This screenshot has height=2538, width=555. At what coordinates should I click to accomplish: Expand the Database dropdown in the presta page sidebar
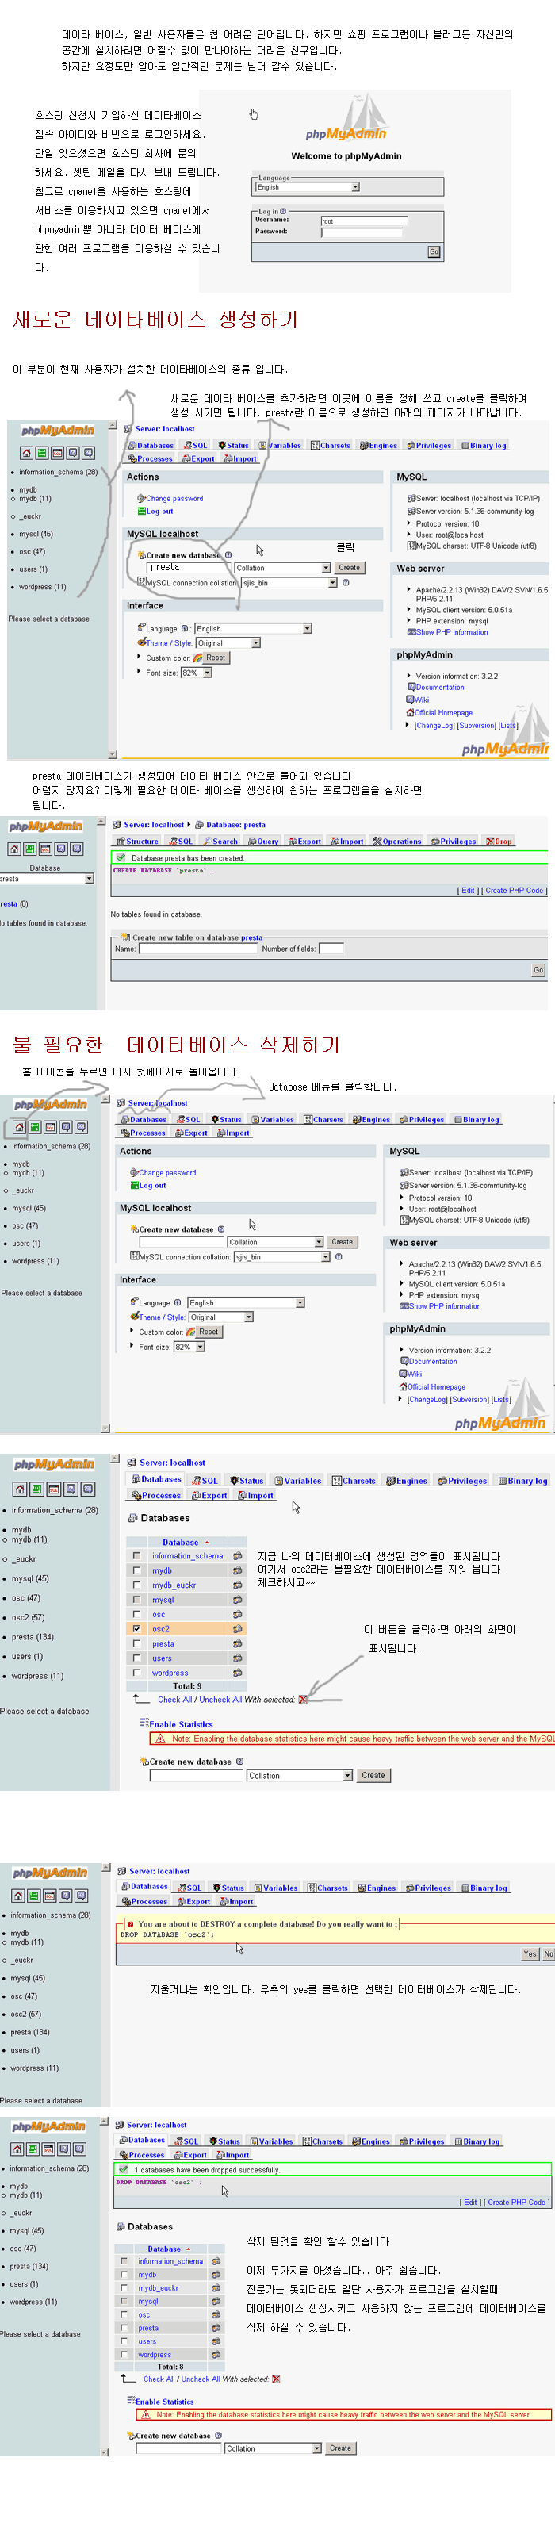[x=89, y=879]
